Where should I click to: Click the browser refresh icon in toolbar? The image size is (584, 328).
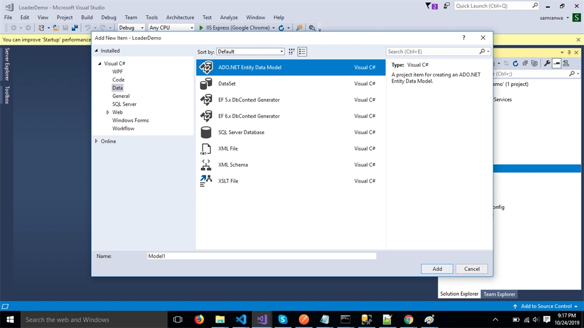tap(281, 27)
